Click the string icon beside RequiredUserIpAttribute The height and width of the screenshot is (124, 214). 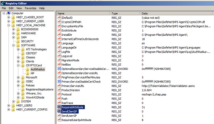(59, 120)
